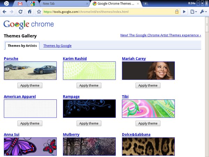Click the Rampage theme preview image
Screen dimensions: 209x157
(89, 109)
